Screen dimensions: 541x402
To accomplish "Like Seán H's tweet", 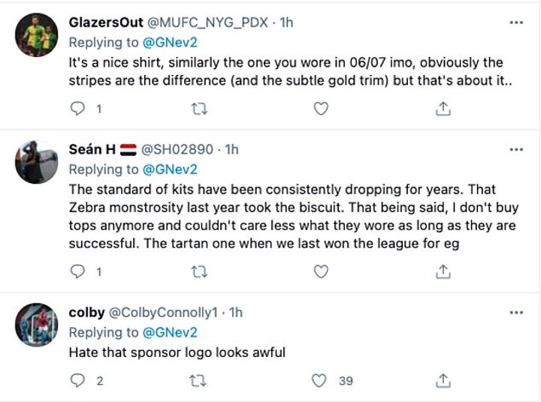I will click(x=321, y=271).
